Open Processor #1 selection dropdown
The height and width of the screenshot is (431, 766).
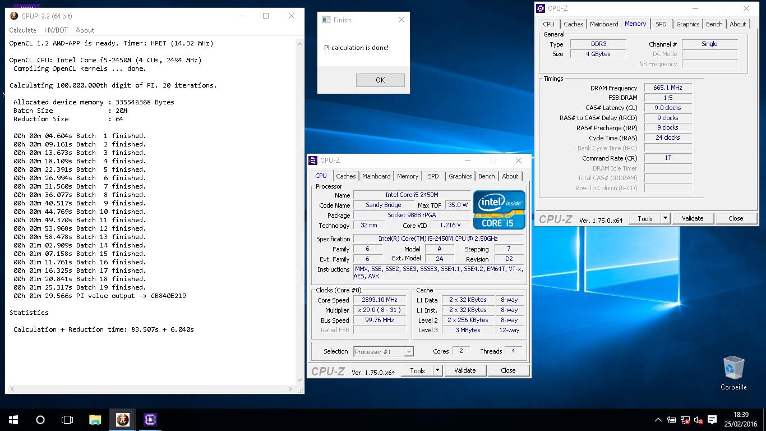384,352
